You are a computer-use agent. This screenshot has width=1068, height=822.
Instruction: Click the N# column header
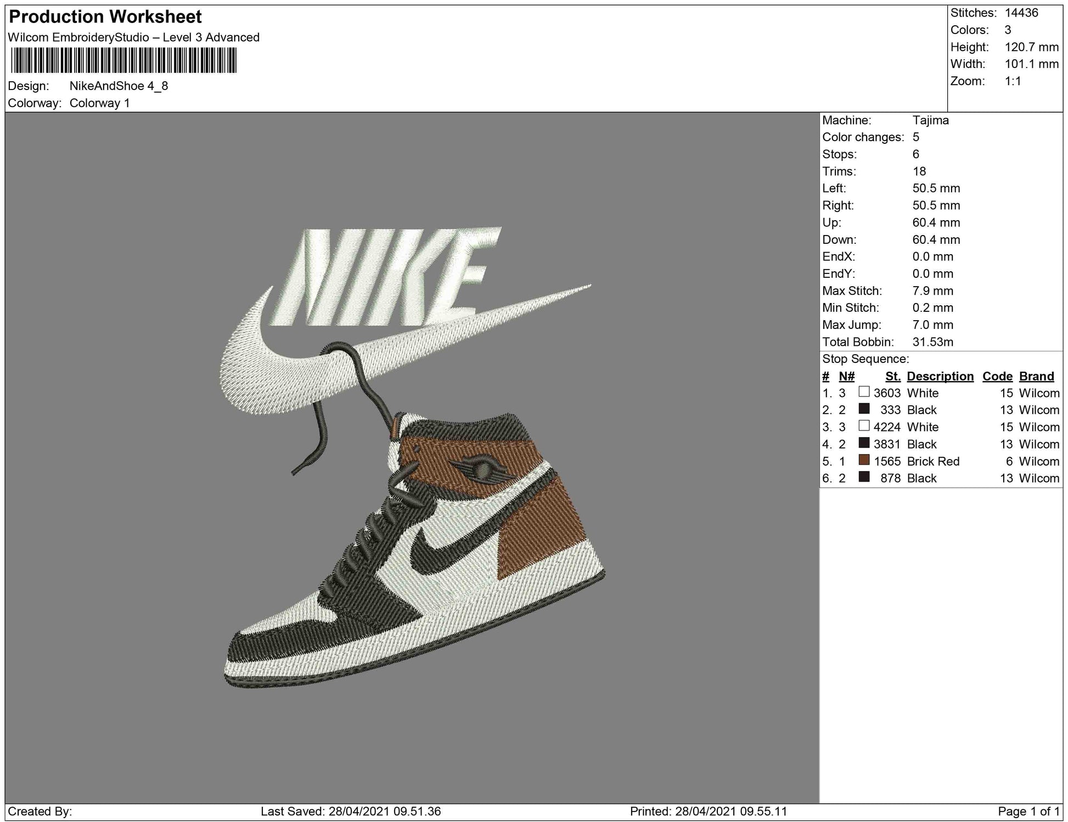[x=846, y=376]
